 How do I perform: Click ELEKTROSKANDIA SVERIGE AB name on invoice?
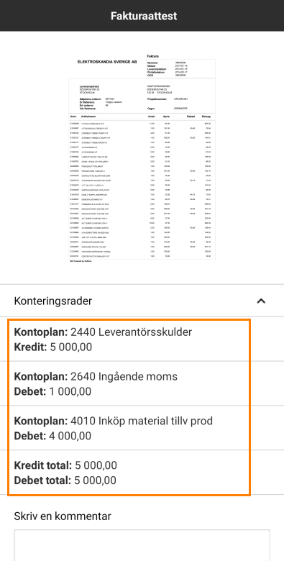107,62
